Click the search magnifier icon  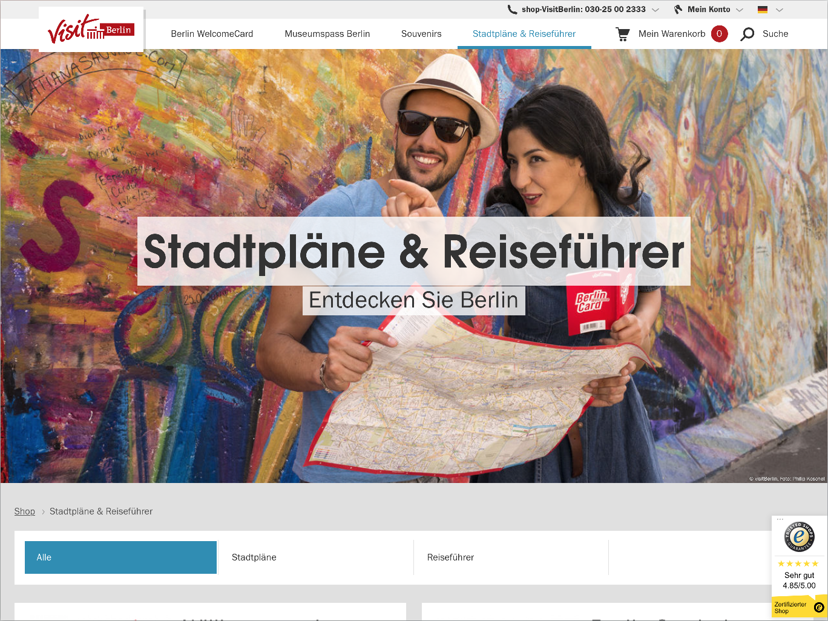(x=747, y=34)
